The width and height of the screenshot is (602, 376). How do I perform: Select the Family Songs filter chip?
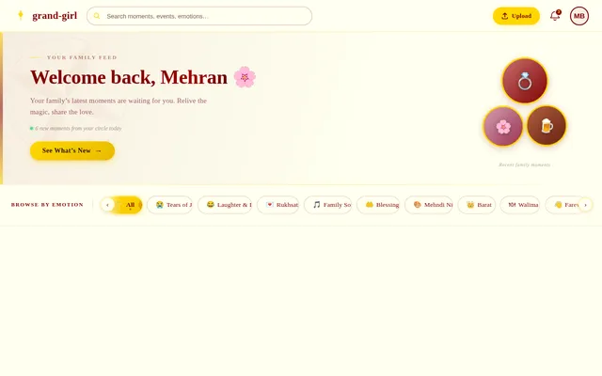point(328,205)
